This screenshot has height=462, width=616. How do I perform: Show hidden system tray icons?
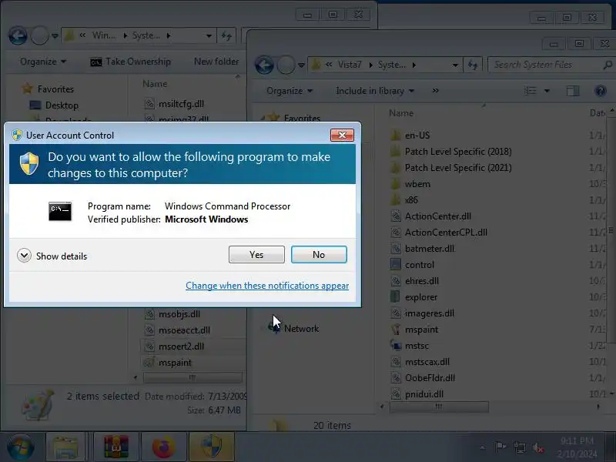coord(483,447)
